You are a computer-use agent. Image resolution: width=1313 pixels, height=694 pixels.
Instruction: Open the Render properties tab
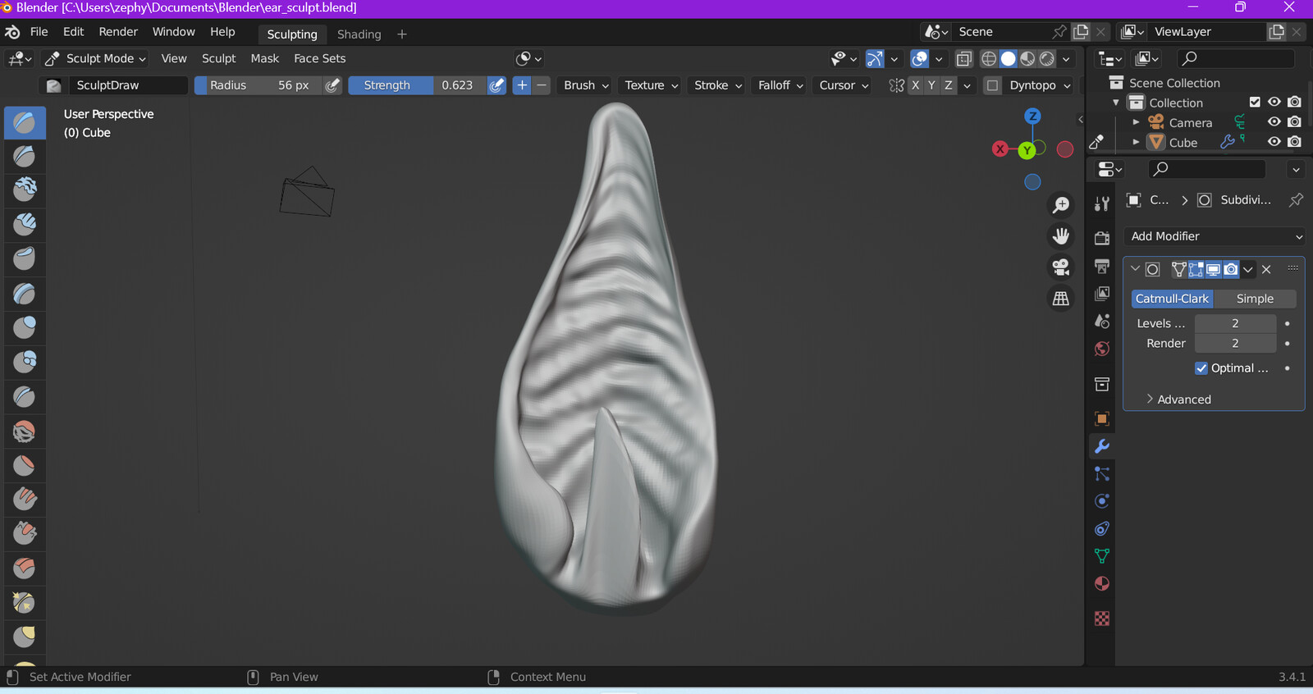[1102, 238]
